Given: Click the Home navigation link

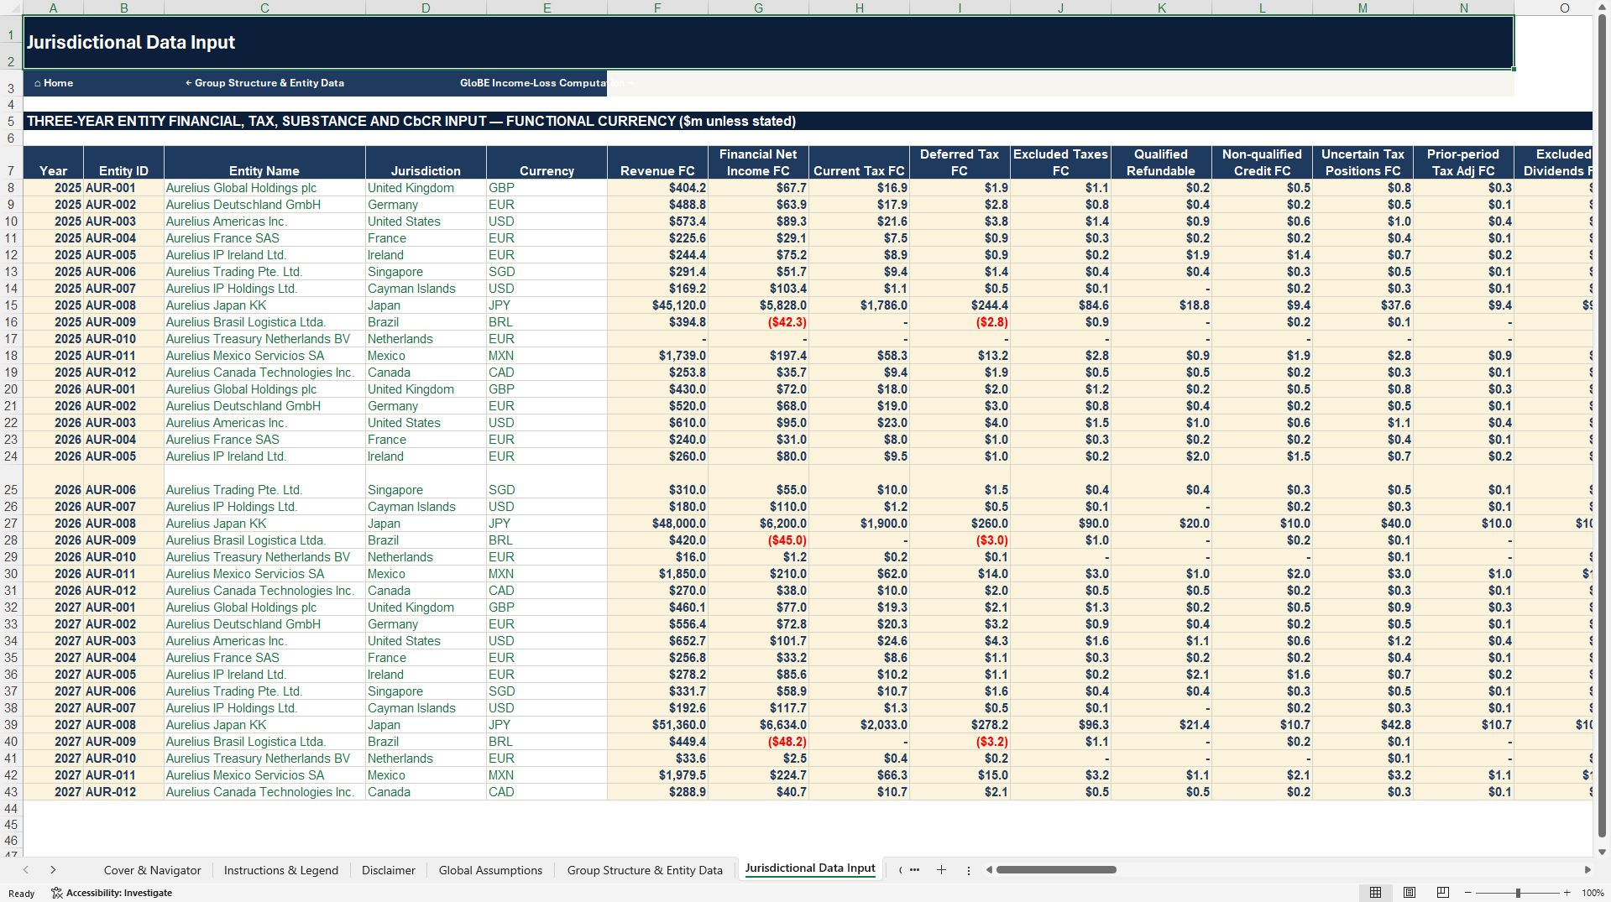Looking at the screenshot, I should [54, 83].
